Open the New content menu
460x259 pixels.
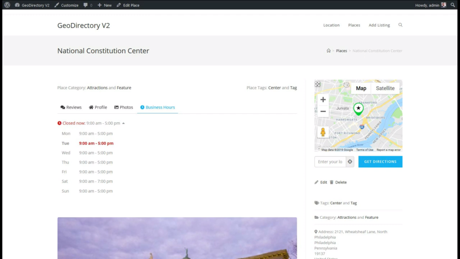104,5
